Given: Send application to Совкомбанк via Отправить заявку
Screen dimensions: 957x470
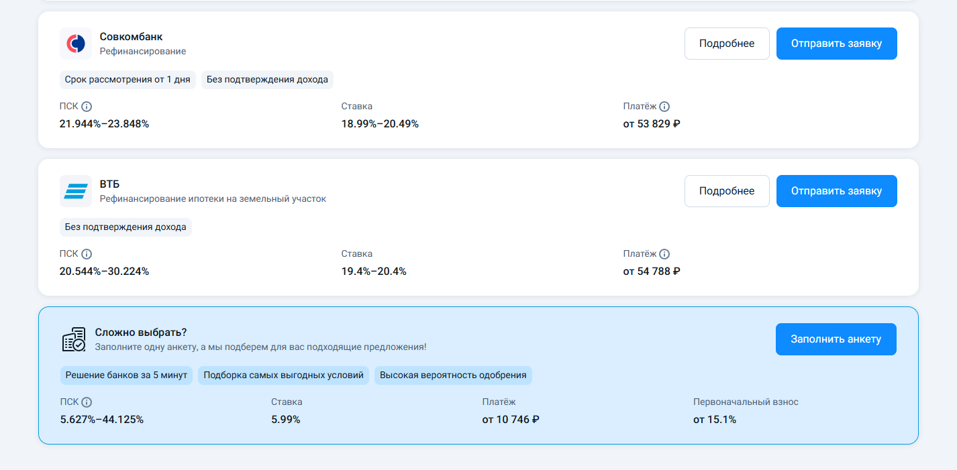Looking at the screenshot, I should click(x=837, y=44).
